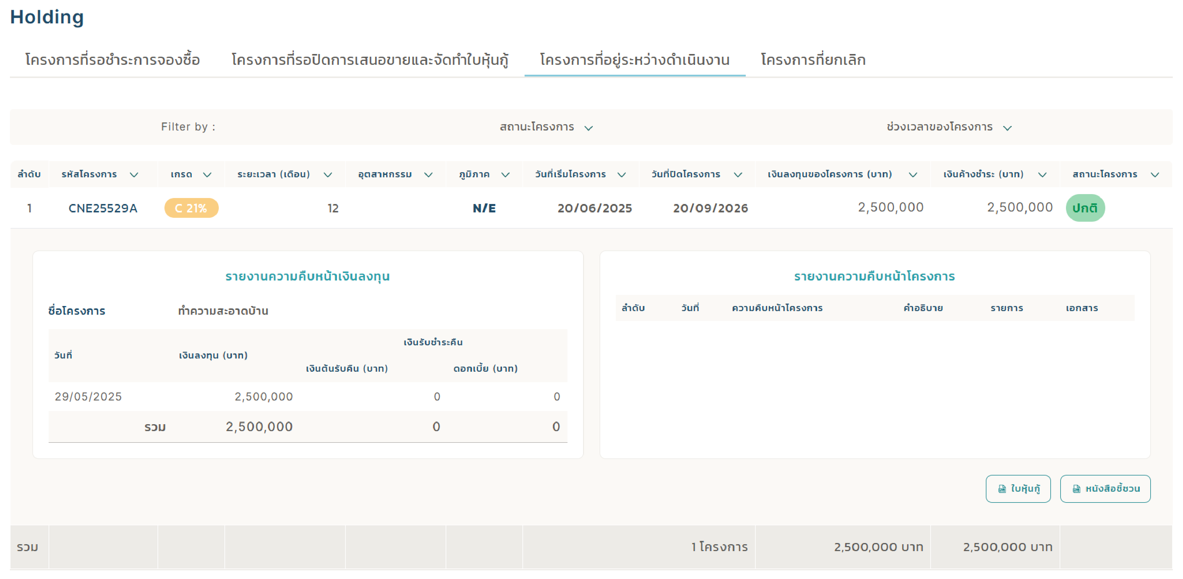Switch to โครงการที่รอปิดการเสนอขายและจัดทำใบหุ้นกู้ tab

(370, 60)
